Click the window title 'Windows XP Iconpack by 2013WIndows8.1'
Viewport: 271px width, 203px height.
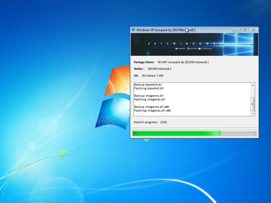point(166,30)
